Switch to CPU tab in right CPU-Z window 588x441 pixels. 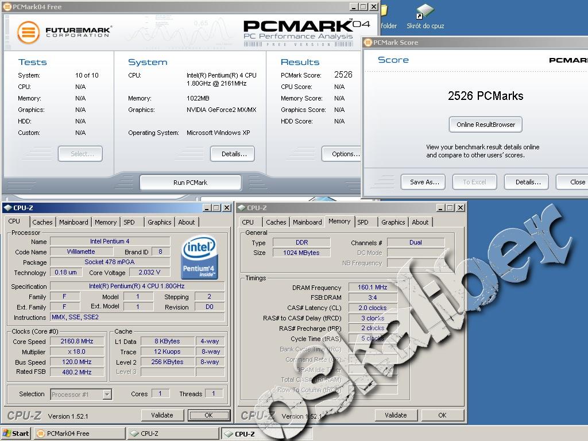pos(247,222)
